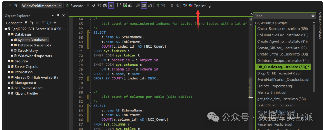Click the Connect plug icon in the main toolbar

click(x=10, y=6)
